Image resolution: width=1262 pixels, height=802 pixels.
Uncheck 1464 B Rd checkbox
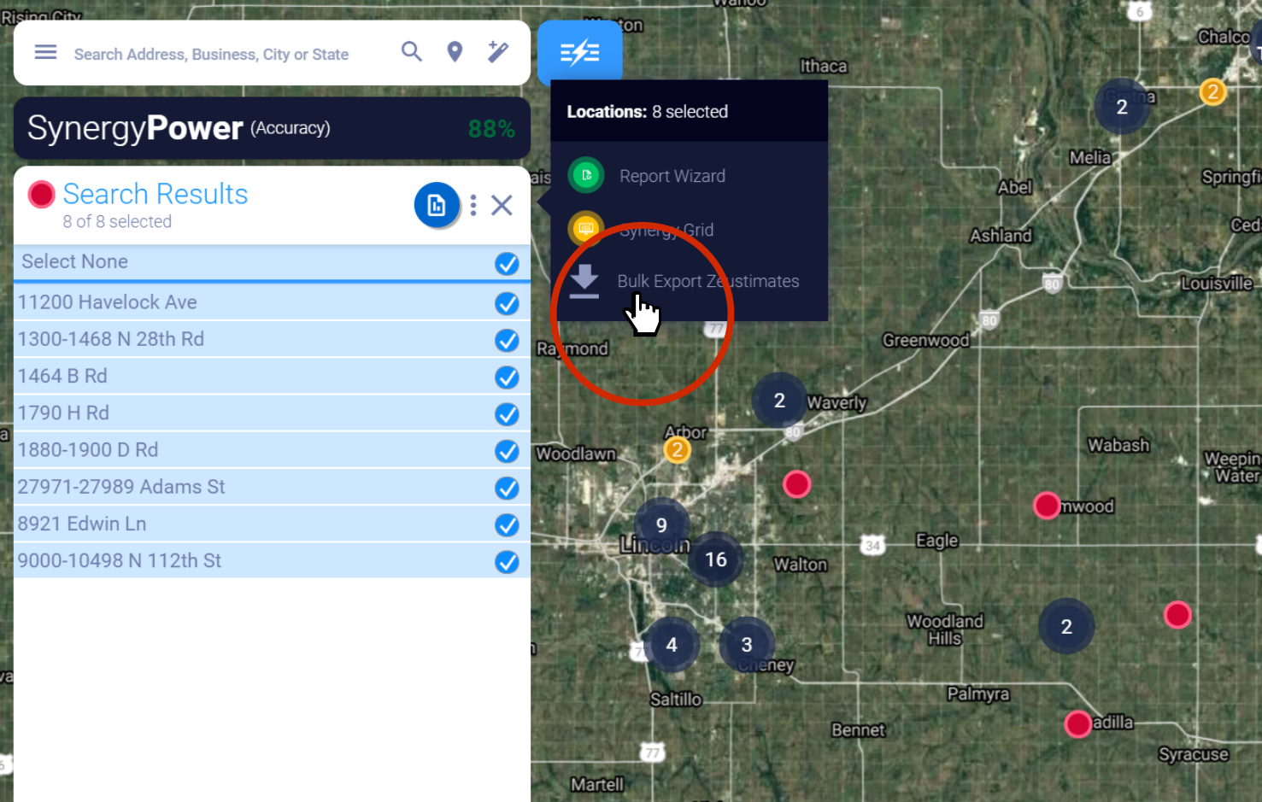(507, 377)
